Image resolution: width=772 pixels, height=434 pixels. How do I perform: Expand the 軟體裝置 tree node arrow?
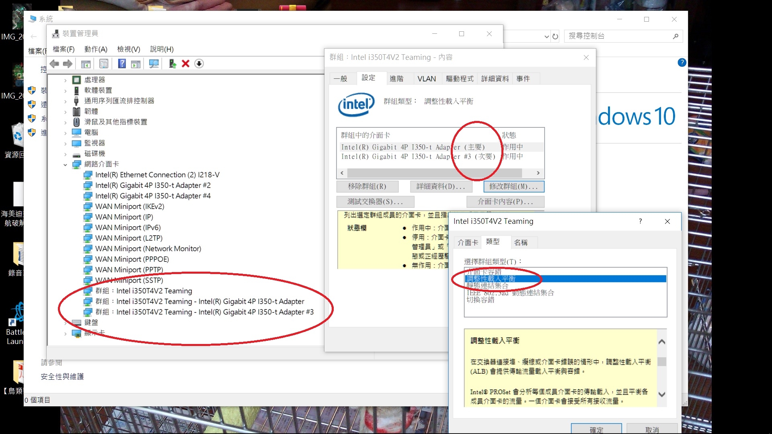point(66,90)
